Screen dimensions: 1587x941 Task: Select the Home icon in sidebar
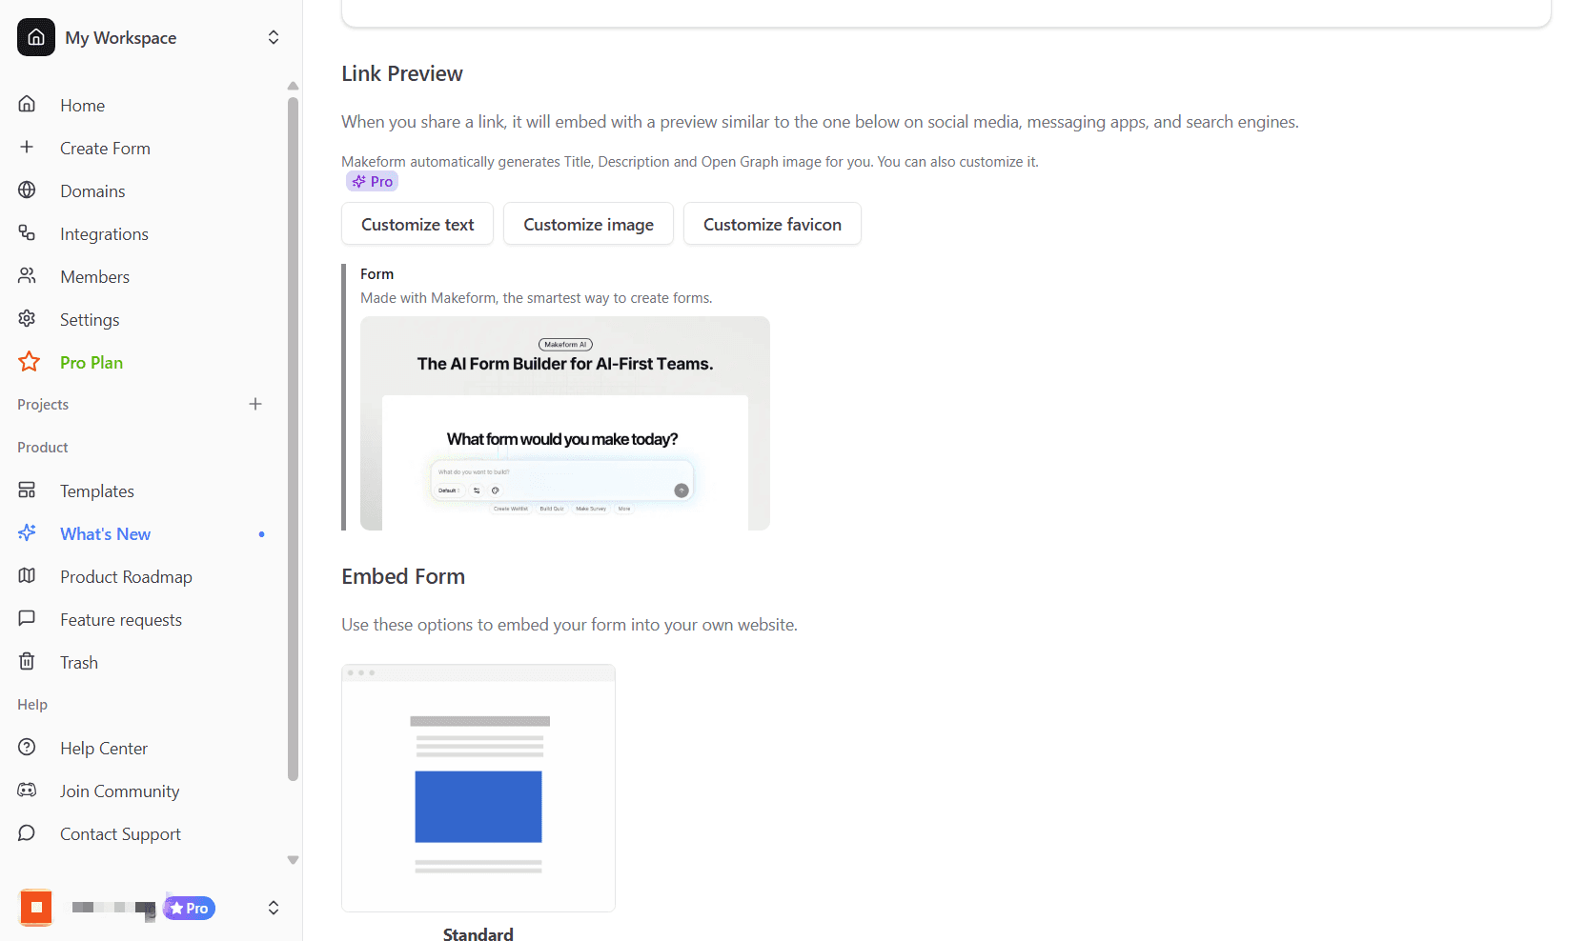pyautogui.click(x=27, y=105)
